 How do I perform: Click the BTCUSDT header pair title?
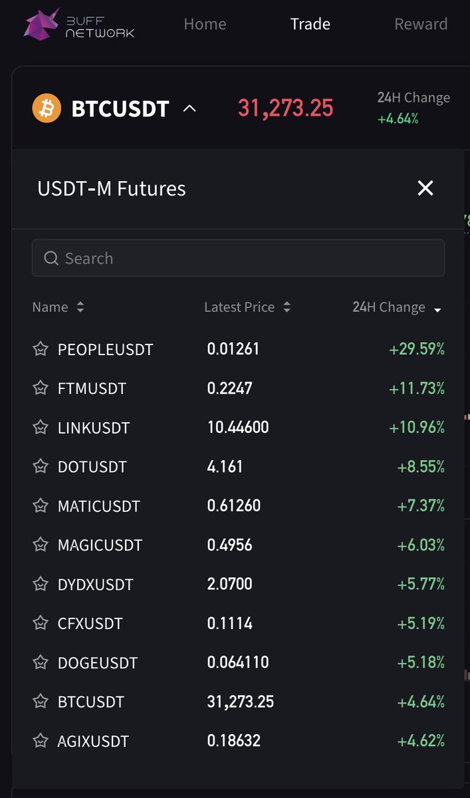click(x=120, y=108)
